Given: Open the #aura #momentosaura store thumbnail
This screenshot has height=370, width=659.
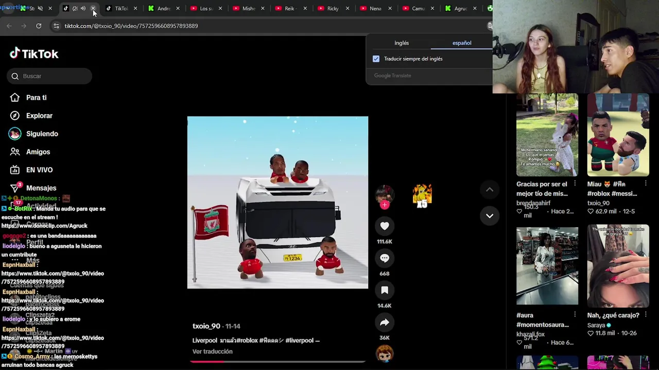Looking at the screenshot, I should pos(547,266).
